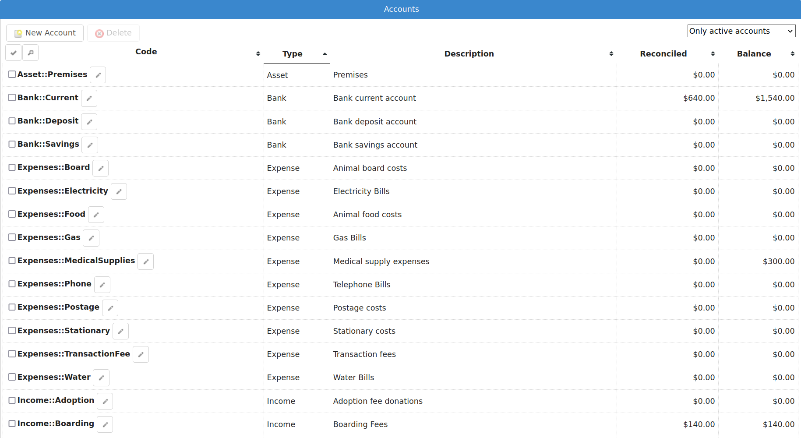
Task: Check the Expenses::Food checkbox
Action: coord(12,214)
